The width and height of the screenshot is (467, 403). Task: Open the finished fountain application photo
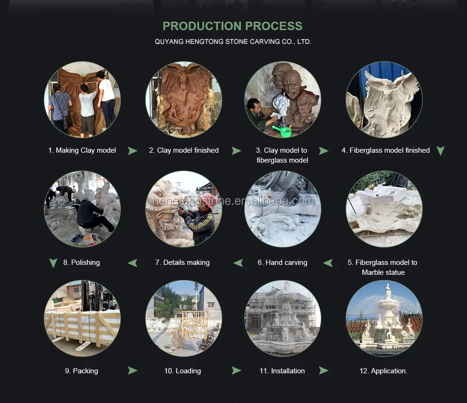click(384, 318)
